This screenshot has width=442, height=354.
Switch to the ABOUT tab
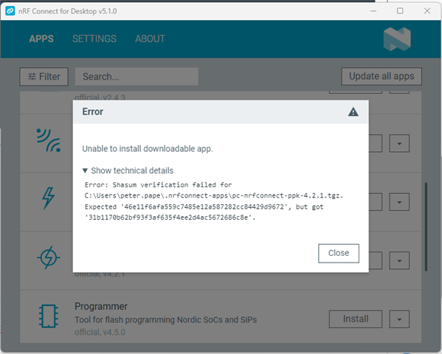click(150, 38)
